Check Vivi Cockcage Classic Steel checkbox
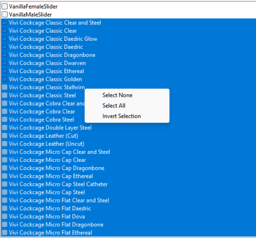 point(5,95)
